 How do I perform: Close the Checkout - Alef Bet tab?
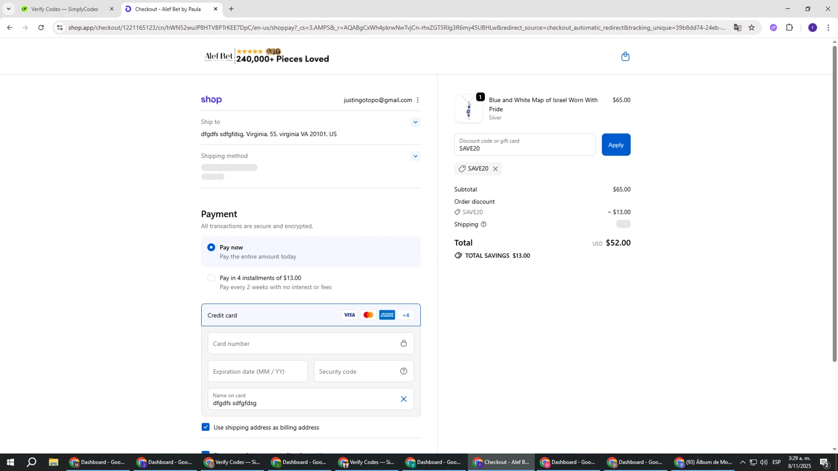(x=216, y=9)
